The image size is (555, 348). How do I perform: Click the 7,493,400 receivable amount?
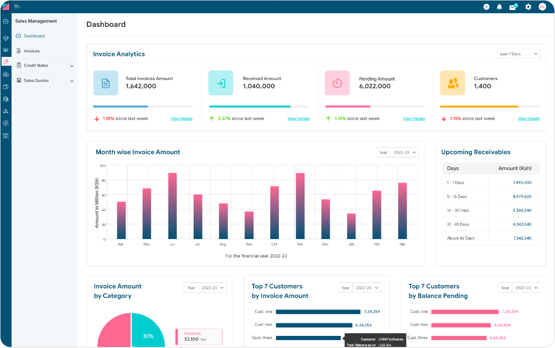pyautogui.click(x=522, y=183)
